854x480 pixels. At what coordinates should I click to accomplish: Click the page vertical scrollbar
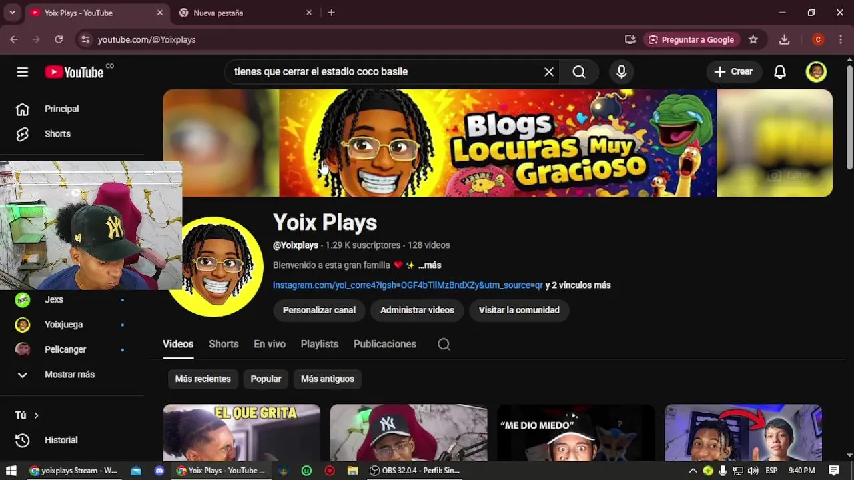pyautogui.click(x=849, y=117)
